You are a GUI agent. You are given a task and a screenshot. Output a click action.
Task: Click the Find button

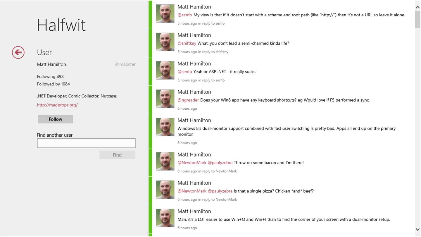click(x=117, y=155)
